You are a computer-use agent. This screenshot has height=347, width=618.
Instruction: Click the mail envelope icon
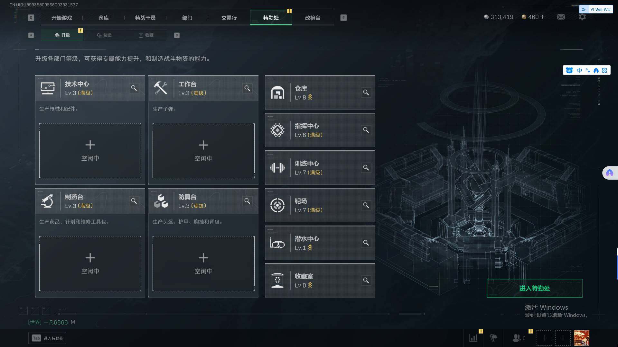[561, 17]
